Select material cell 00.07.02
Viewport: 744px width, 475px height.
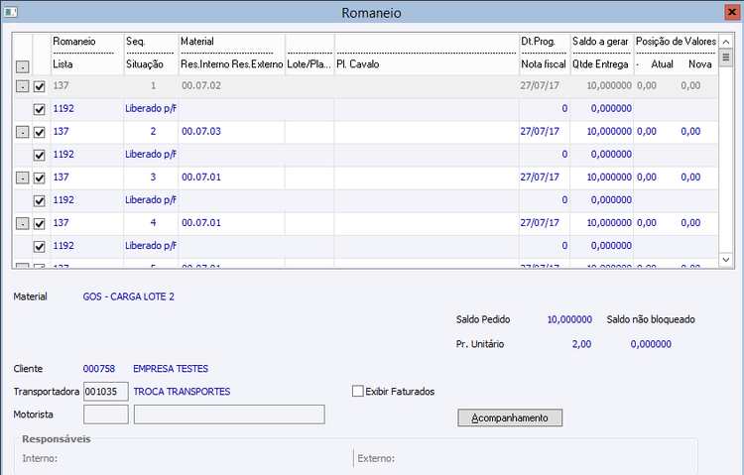[x=201, y=86]
